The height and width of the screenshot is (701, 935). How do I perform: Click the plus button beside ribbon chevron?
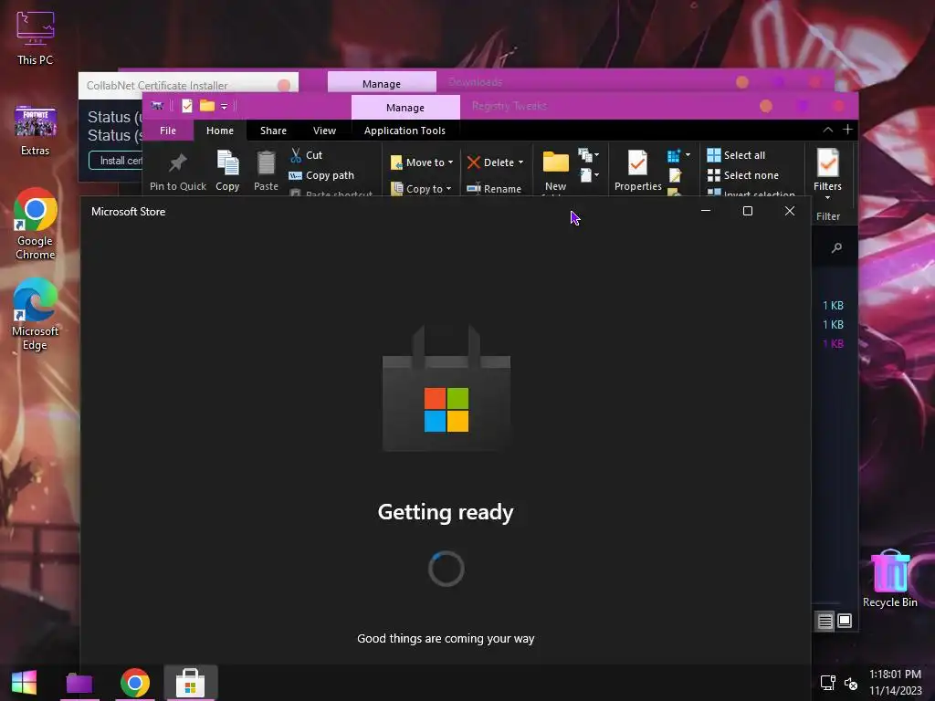(847, 130)
